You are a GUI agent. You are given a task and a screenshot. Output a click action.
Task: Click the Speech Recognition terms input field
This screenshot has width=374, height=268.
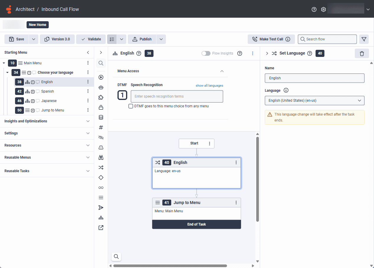[x=177, y=96]
